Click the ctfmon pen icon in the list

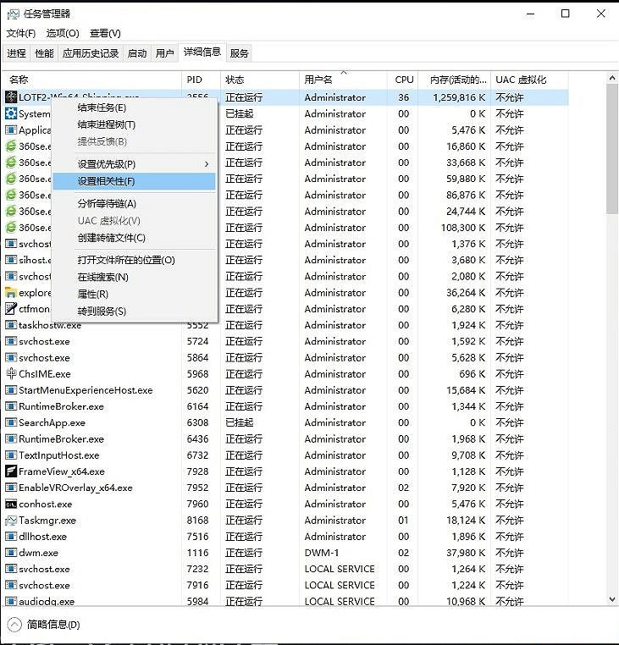pos(12,309)
